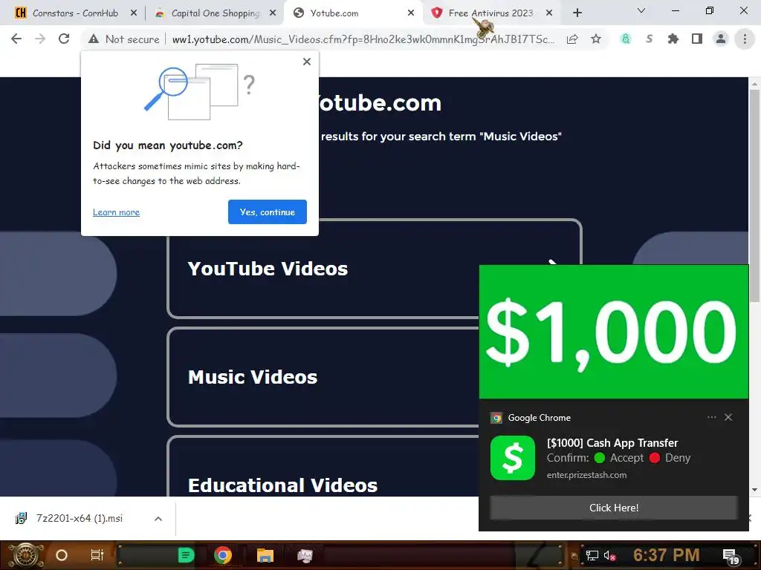The width and height of the screenshot is (761, 570).
Task: Click the Did you mean youtube.com? heading
Action: 168,145
